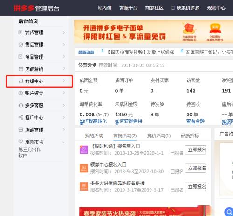Click the red envelope icon in banner
The image size is (233, 216).
(189, 29)
